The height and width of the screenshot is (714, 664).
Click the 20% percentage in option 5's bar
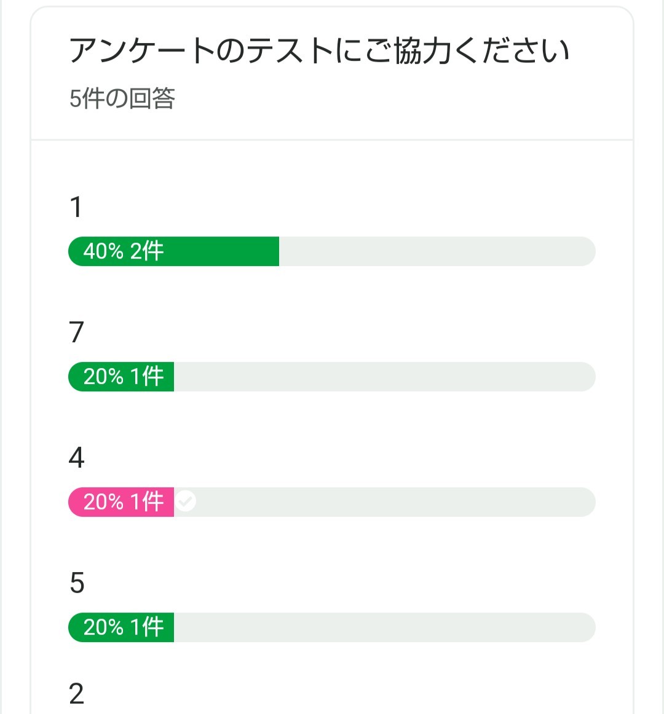tap(103, 627)
